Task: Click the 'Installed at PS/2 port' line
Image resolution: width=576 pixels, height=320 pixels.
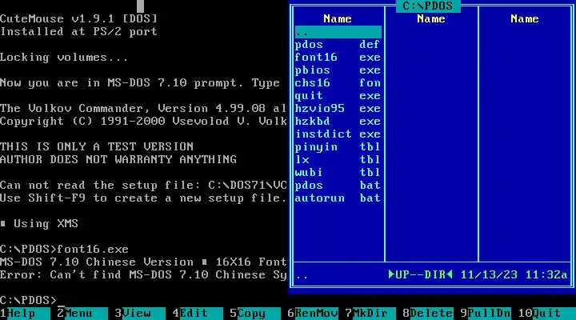Action: pyautogui.click(x=78, y=31)
